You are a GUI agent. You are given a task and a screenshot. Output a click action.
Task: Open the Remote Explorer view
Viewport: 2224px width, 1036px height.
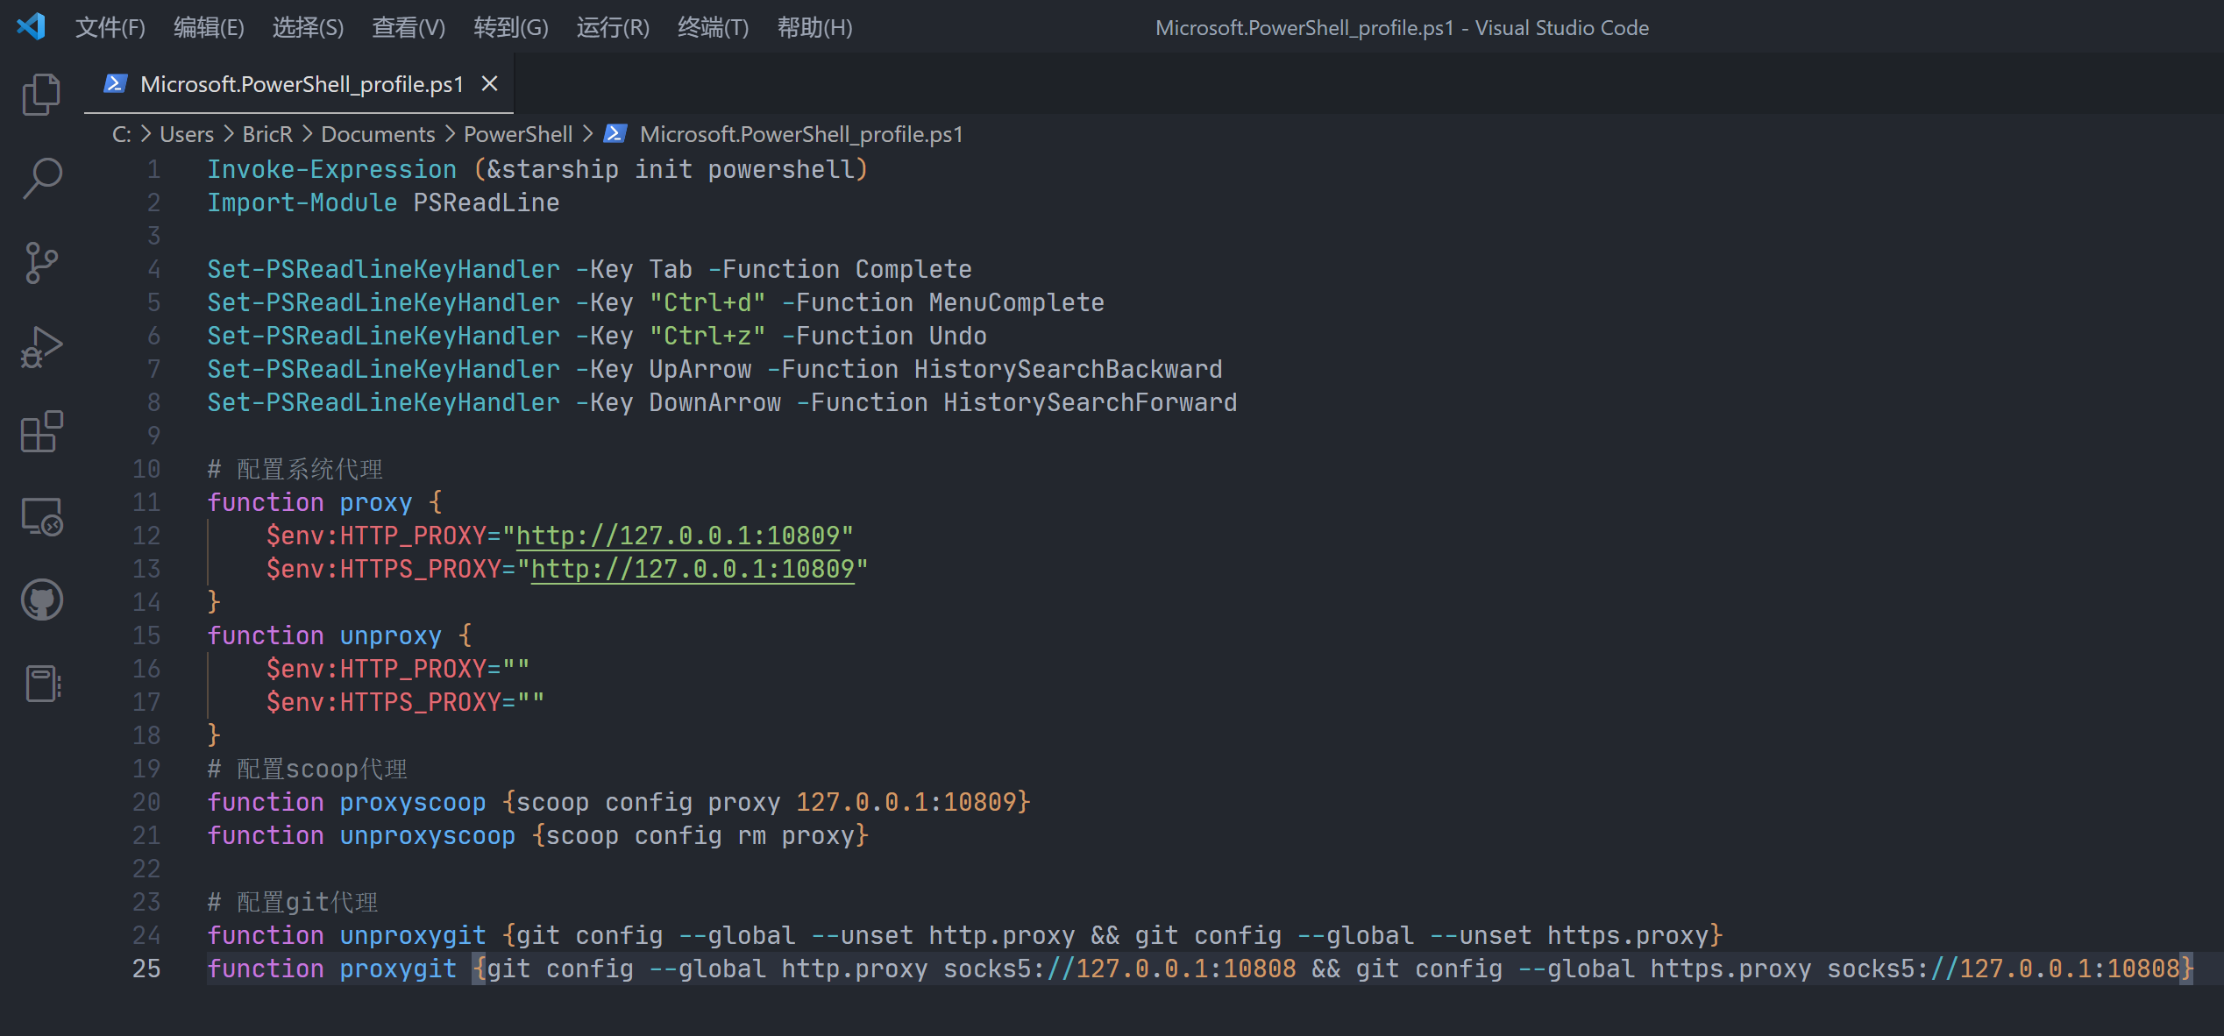coord(40,516)
